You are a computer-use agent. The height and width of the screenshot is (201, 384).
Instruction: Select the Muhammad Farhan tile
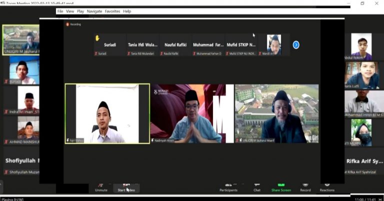tap(208, 45)
